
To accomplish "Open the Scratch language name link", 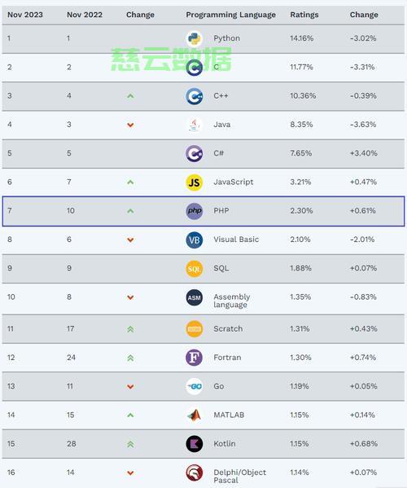I will (x=228, y=328).
